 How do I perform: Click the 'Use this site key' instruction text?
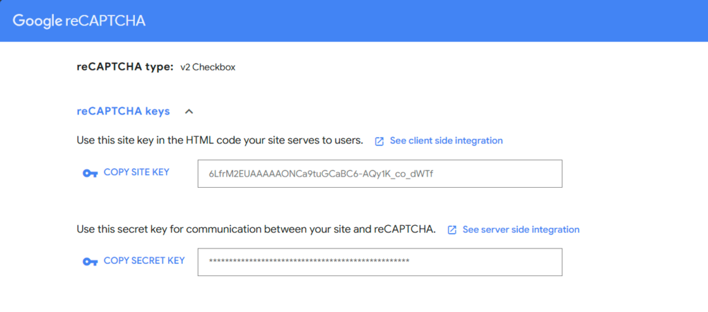[220, 141]
